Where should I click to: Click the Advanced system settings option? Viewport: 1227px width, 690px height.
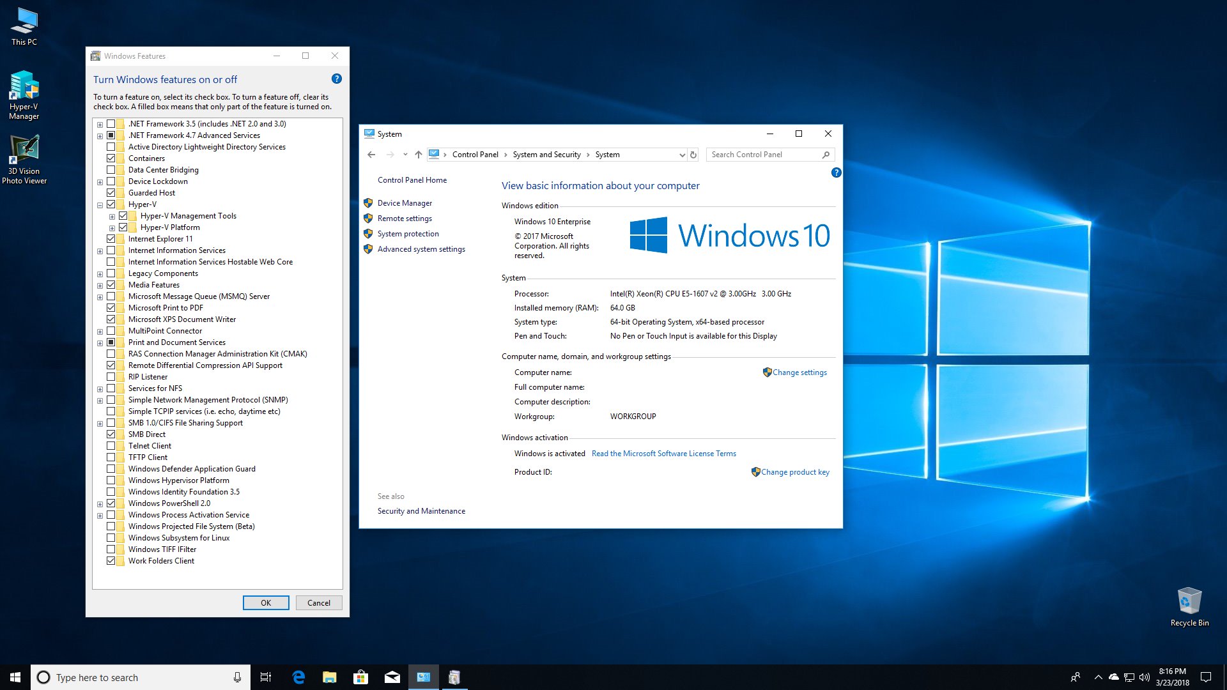[420, 249]
